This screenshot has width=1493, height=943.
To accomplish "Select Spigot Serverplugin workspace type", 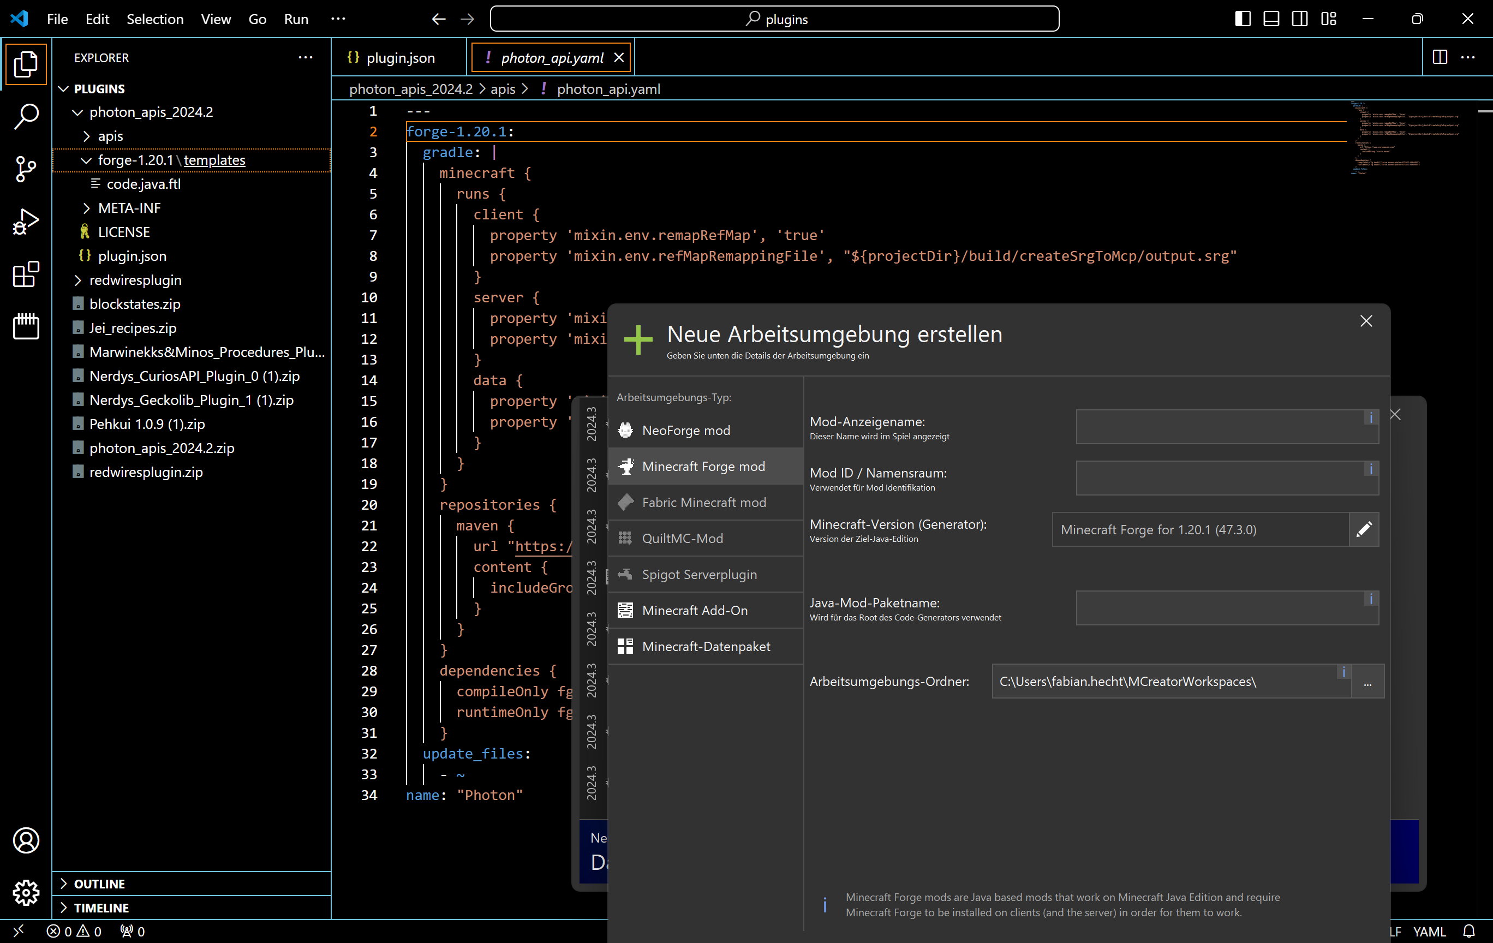I will point(706,574).
